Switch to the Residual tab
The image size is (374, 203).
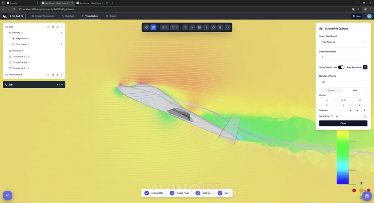coord(68,16)
